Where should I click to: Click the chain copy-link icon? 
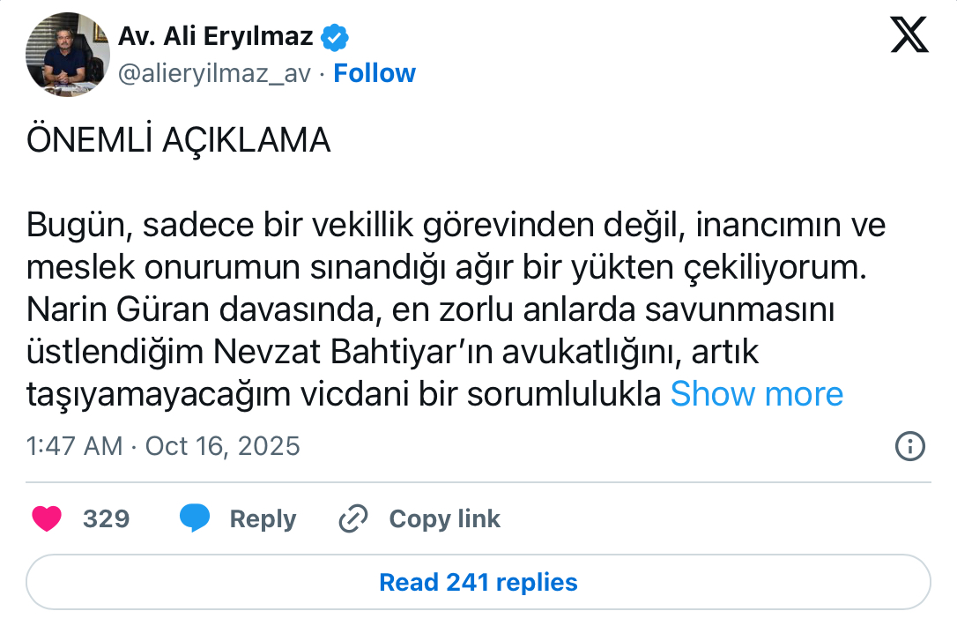point(353,518)
